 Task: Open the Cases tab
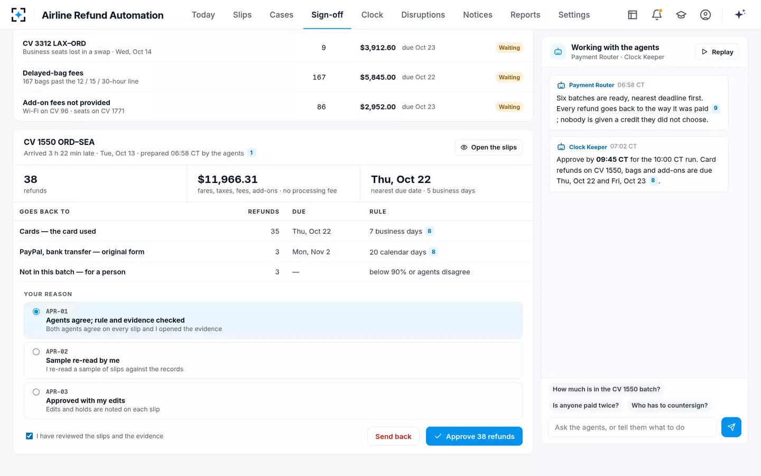281,15
